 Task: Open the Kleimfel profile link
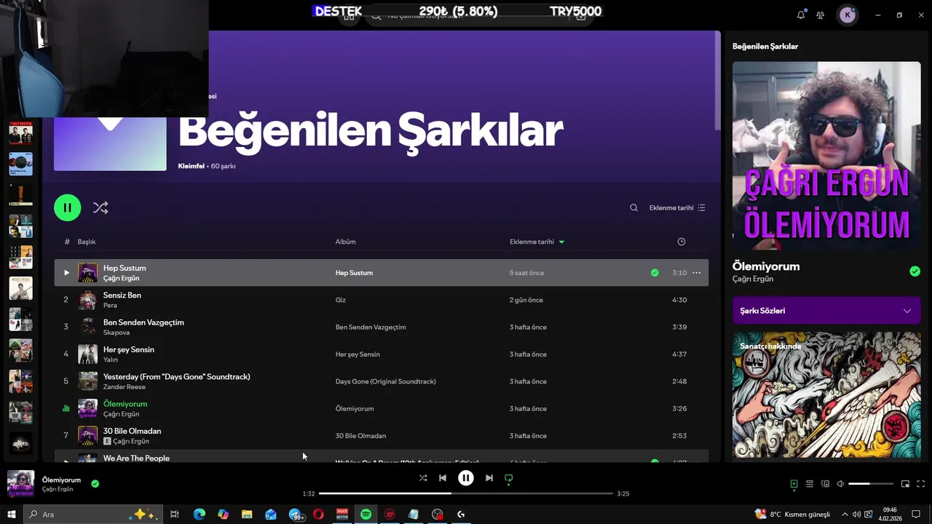(x=191, y=166)
